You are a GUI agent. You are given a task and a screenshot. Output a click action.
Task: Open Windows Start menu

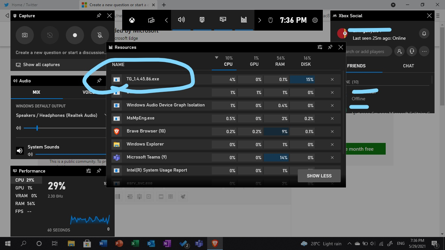coord(8,243)
